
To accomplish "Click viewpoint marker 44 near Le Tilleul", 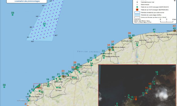I will 40,91.
